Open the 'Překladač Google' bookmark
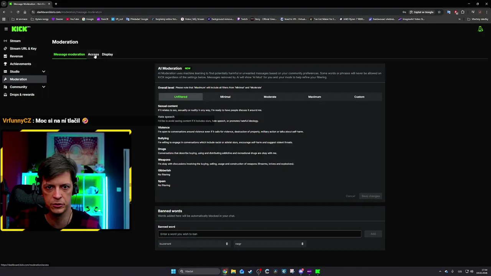Viewport: 491px width, 276px height. 137,19
